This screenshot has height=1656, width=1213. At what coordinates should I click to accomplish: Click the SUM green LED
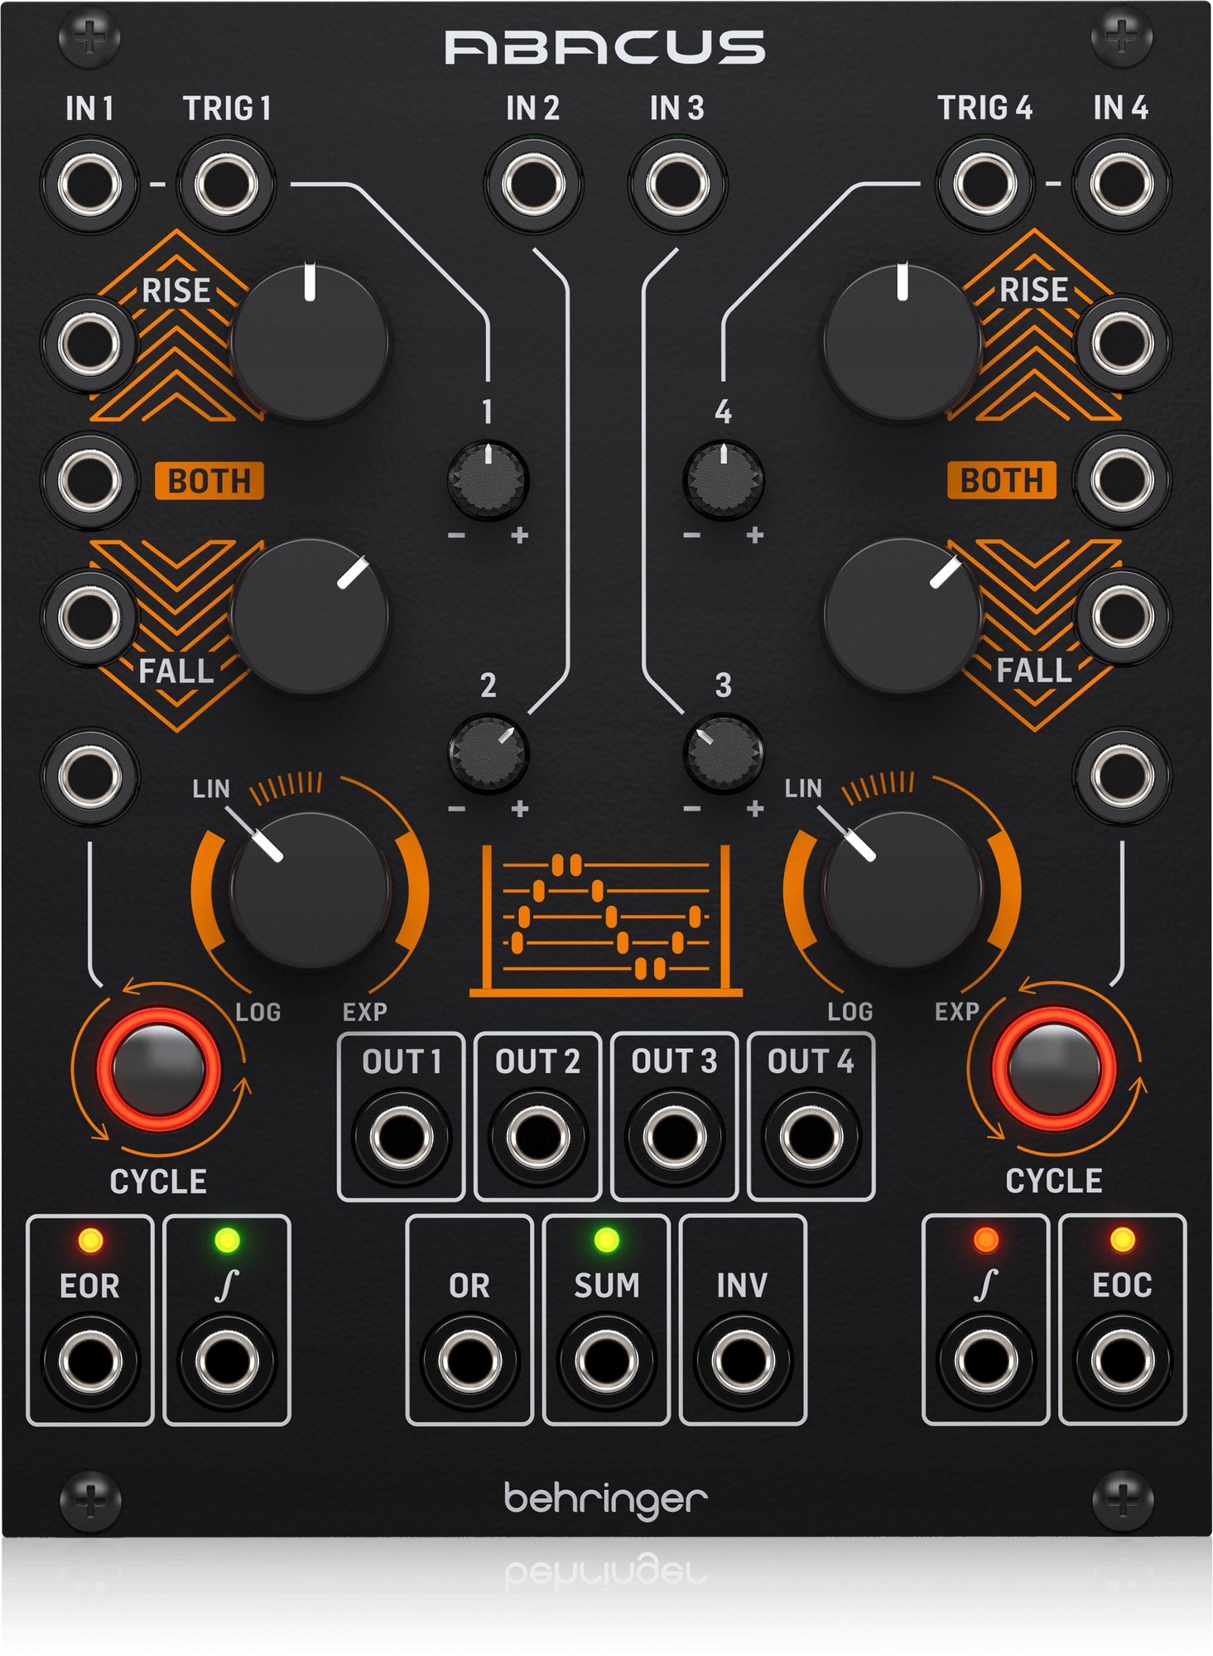606,1240
